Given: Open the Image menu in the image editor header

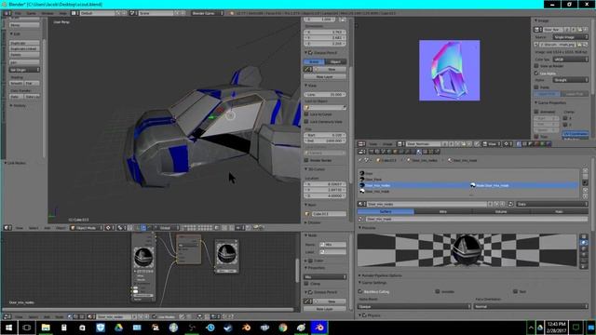Looking at the screenshot, I should (387, 144).
